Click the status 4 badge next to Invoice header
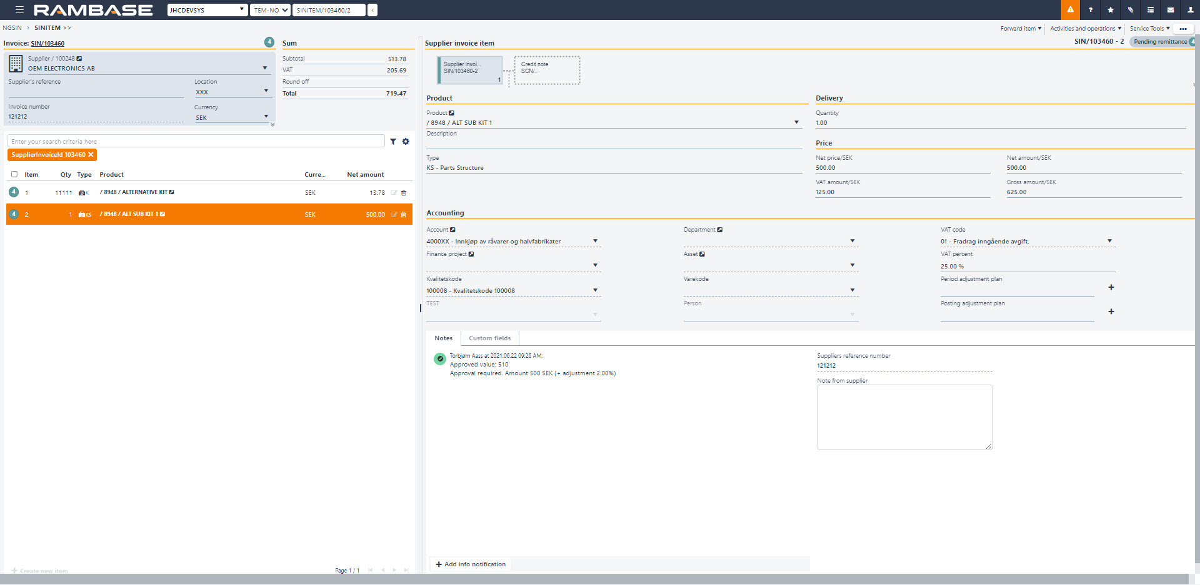This screenshot has width=1200, height=585. pos(269,42)
